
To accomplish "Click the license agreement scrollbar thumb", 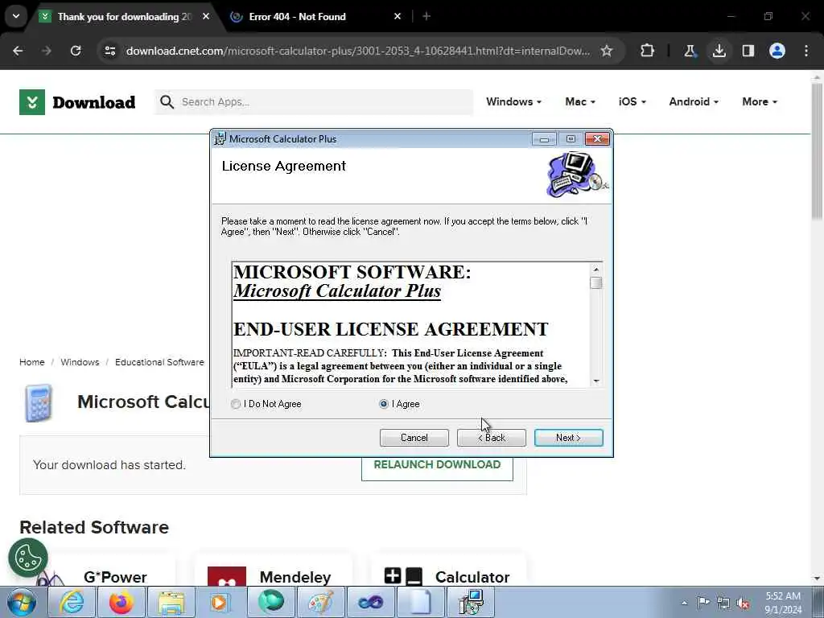I will click(x=596, y=282).
